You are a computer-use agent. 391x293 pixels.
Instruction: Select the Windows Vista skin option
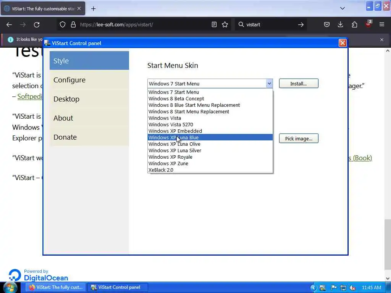click(x=210, y=118)
